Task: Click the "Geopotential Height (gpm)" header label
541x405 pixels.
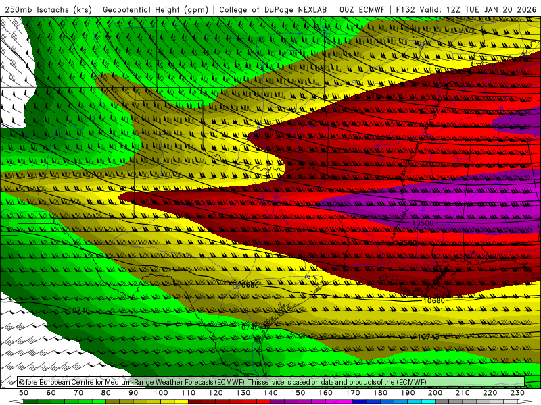Action: (x=156, y=10)
